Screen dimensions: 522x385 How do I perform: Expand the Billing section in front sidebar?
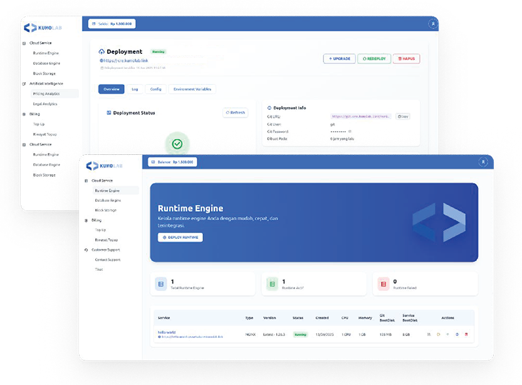pos(96,220)
